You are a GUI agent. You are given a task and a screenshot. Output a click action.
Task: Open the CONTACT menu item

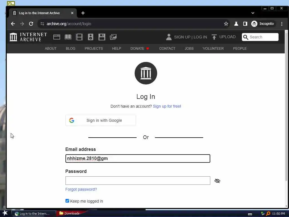(x=167, y=48)
